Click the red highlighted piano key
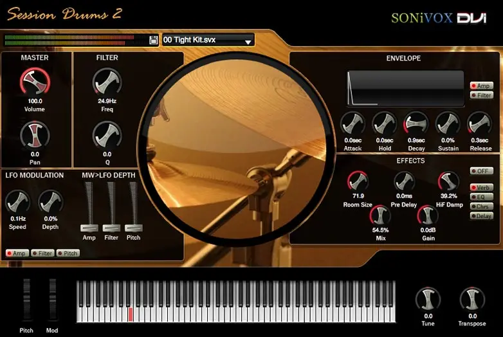503x337 pixels. pyautogui.click(x=131, y=314)
